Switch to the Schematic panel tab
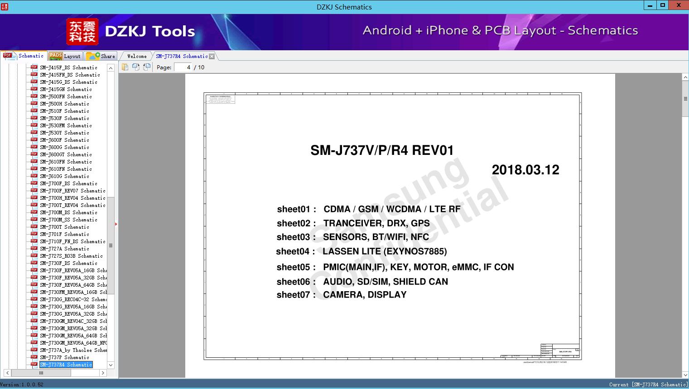 tap(24, 56)
